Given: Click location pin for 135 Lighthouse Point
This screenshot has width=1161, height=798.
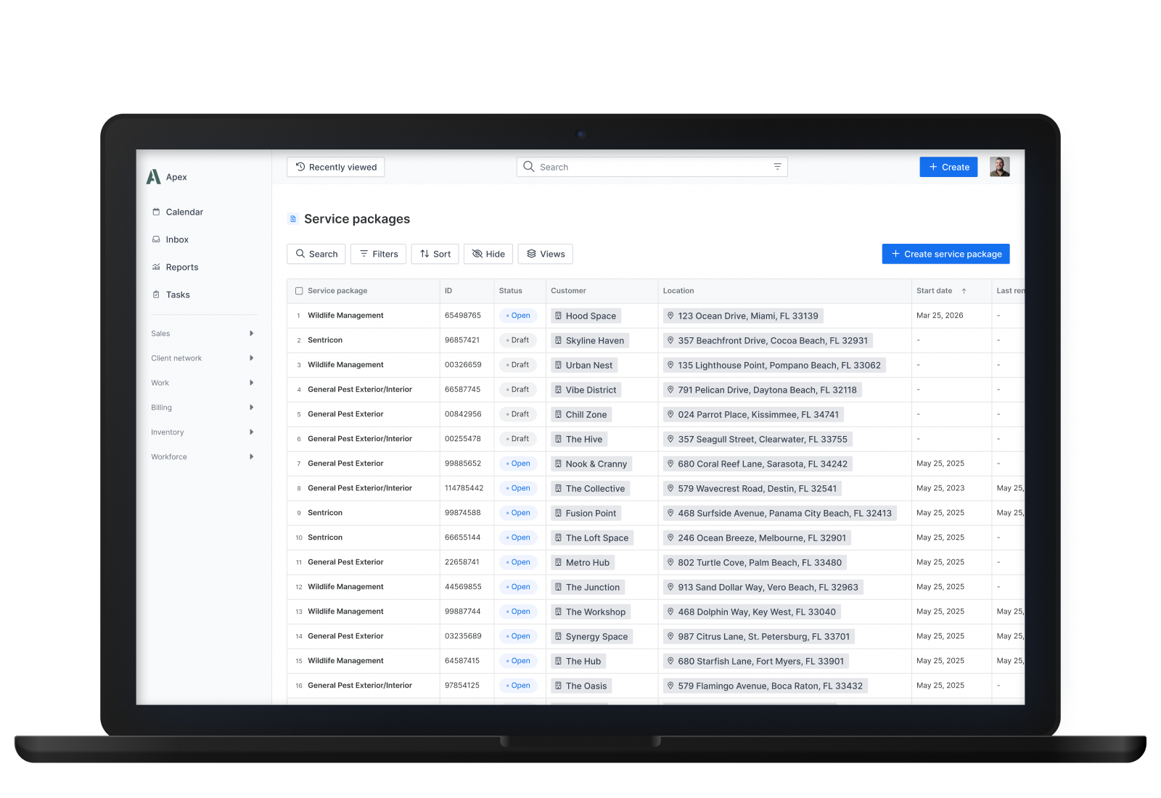Looking at the screenshot, I should pyautogui.click(x=670, y=365).
